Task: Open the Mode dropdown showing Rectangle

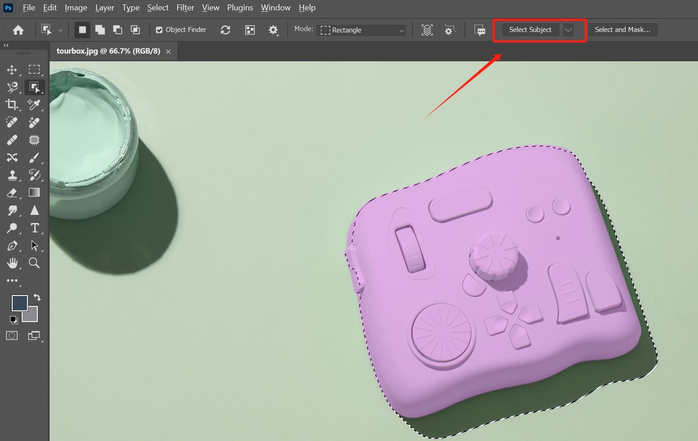Action: (x=361, y=30)
